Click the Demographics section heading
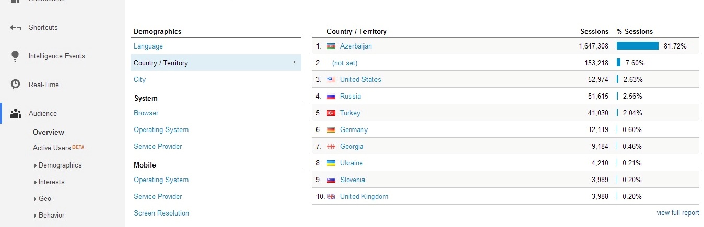704x227 pixels. [x=158, y=31]
